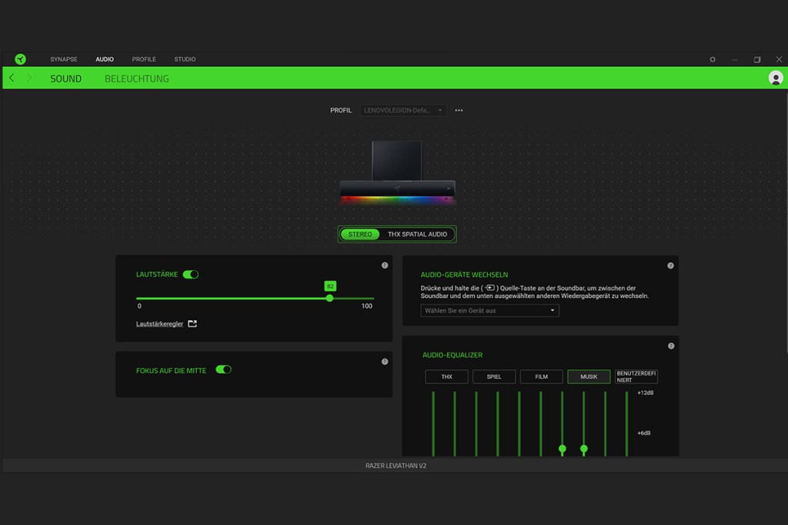Open the PROFIL dropdown

coord(403,110)
